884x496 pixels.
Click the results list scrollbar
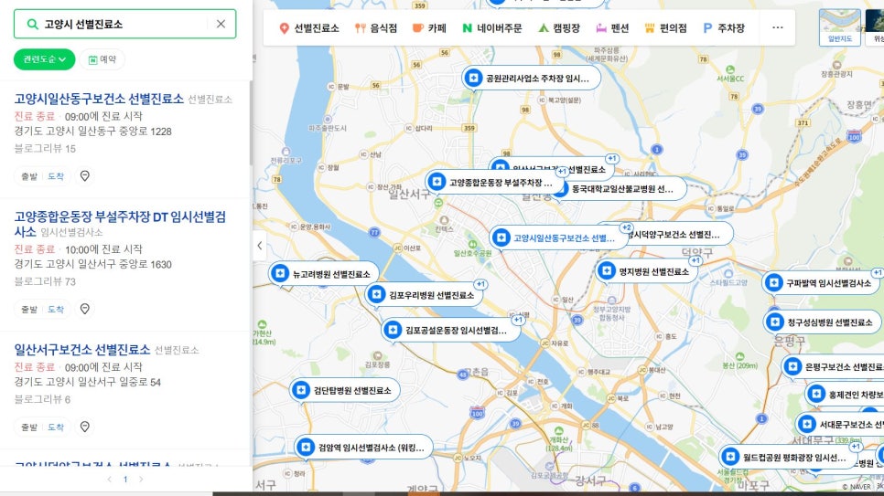coord(251,122)
